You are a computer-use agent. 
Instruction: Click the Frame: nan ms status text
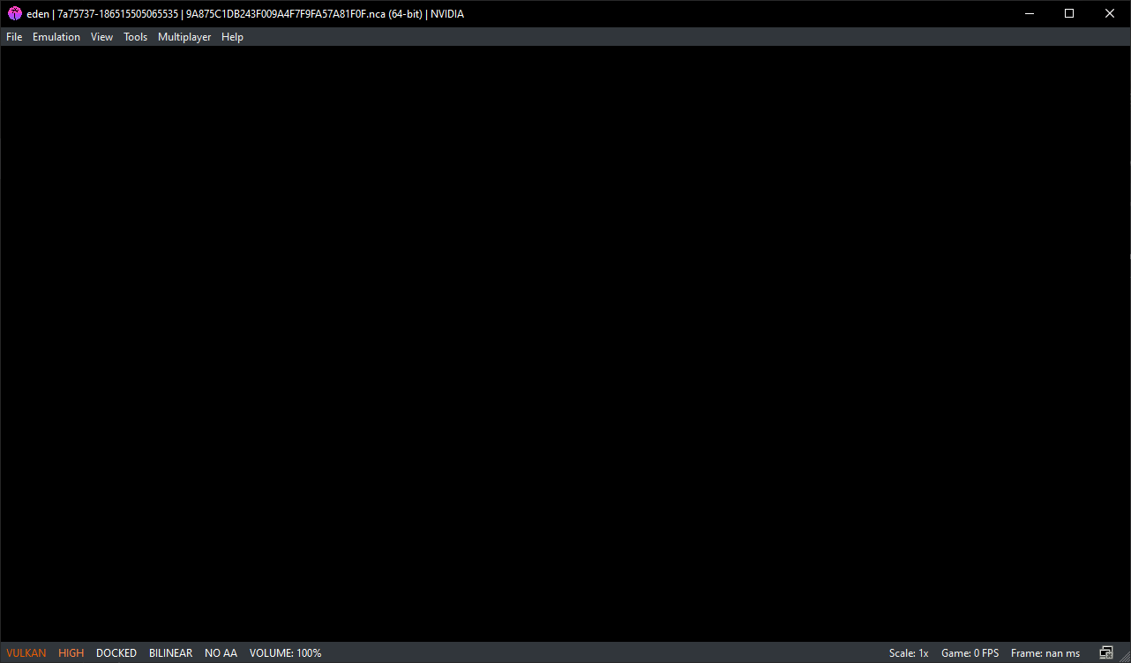1045,653
